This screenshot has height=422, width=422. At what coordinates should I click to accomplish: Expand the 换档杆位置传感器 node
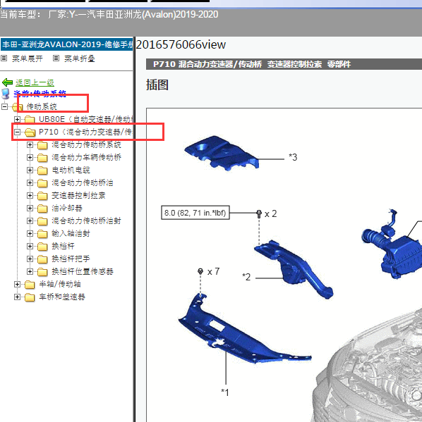30,271
